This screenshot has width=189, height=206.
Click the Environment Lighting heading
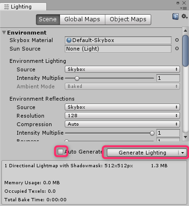[38, 61]
